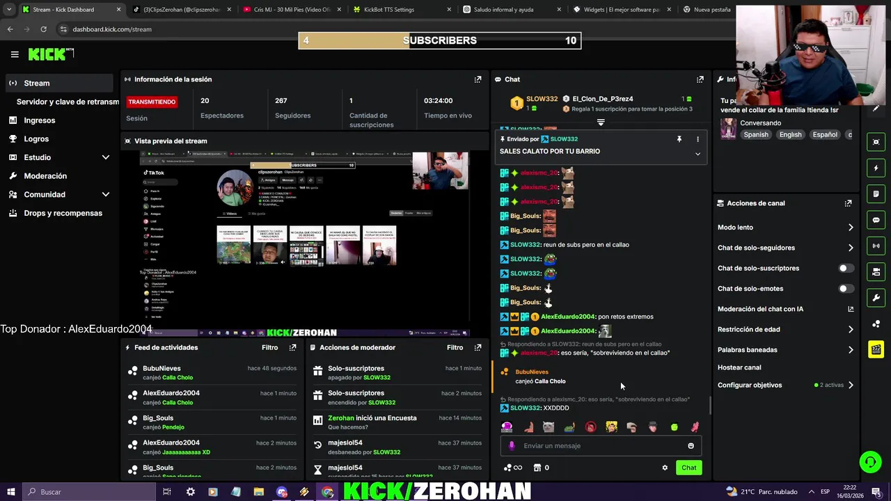The image size is (891, 501).
Task: Select the English stream tag
Action: pyautogui.click(x=790, y=135)
